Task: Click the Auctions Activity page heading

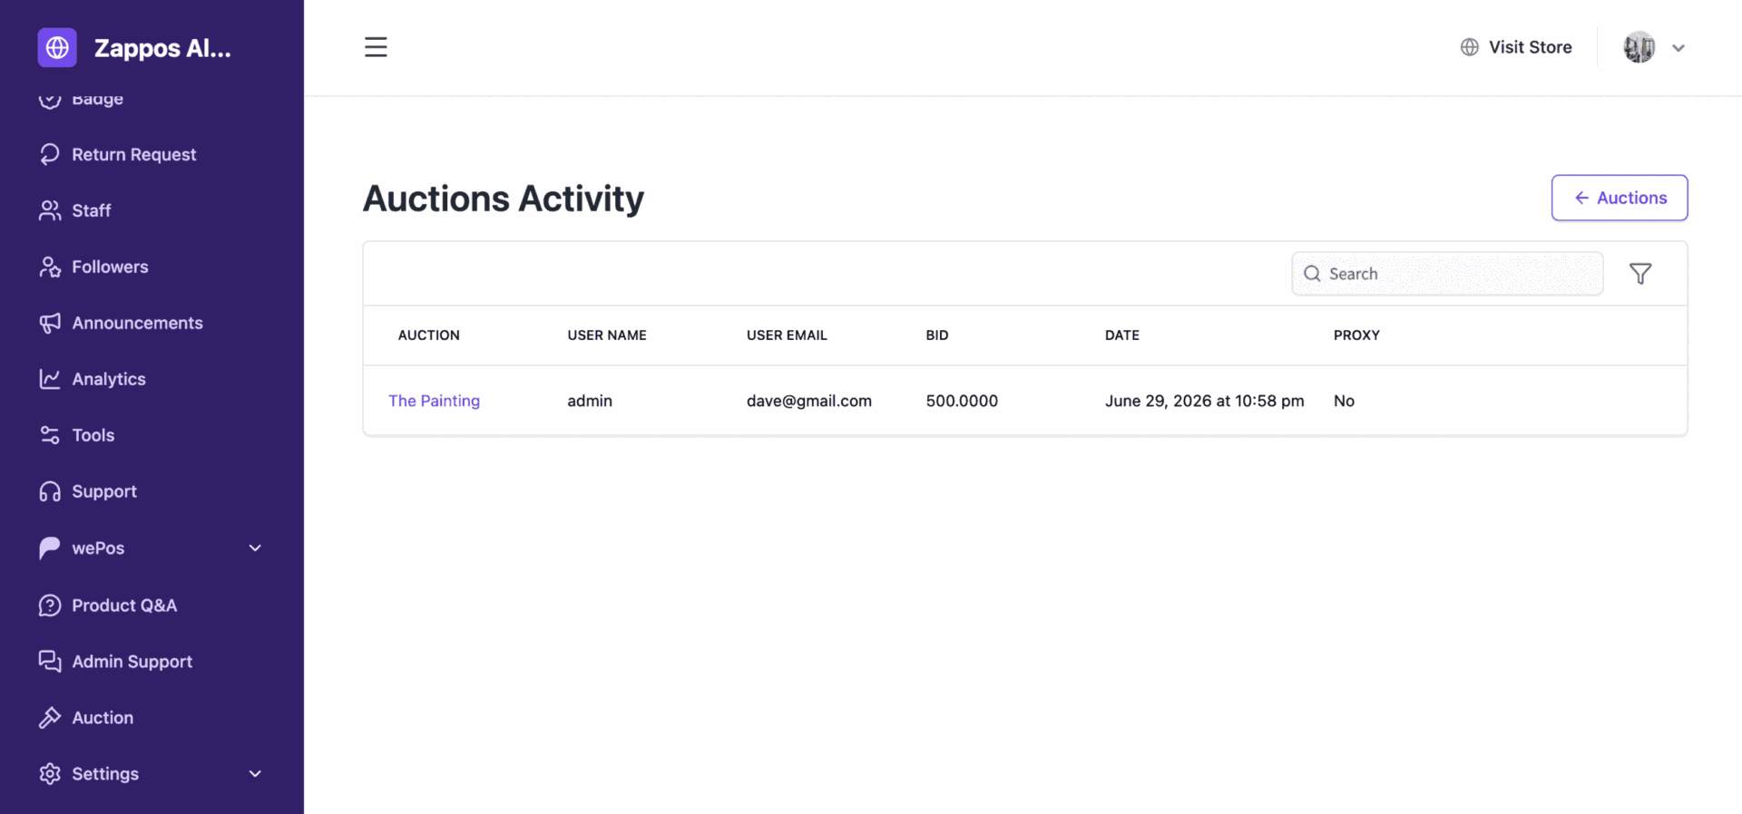Action: 504,199
